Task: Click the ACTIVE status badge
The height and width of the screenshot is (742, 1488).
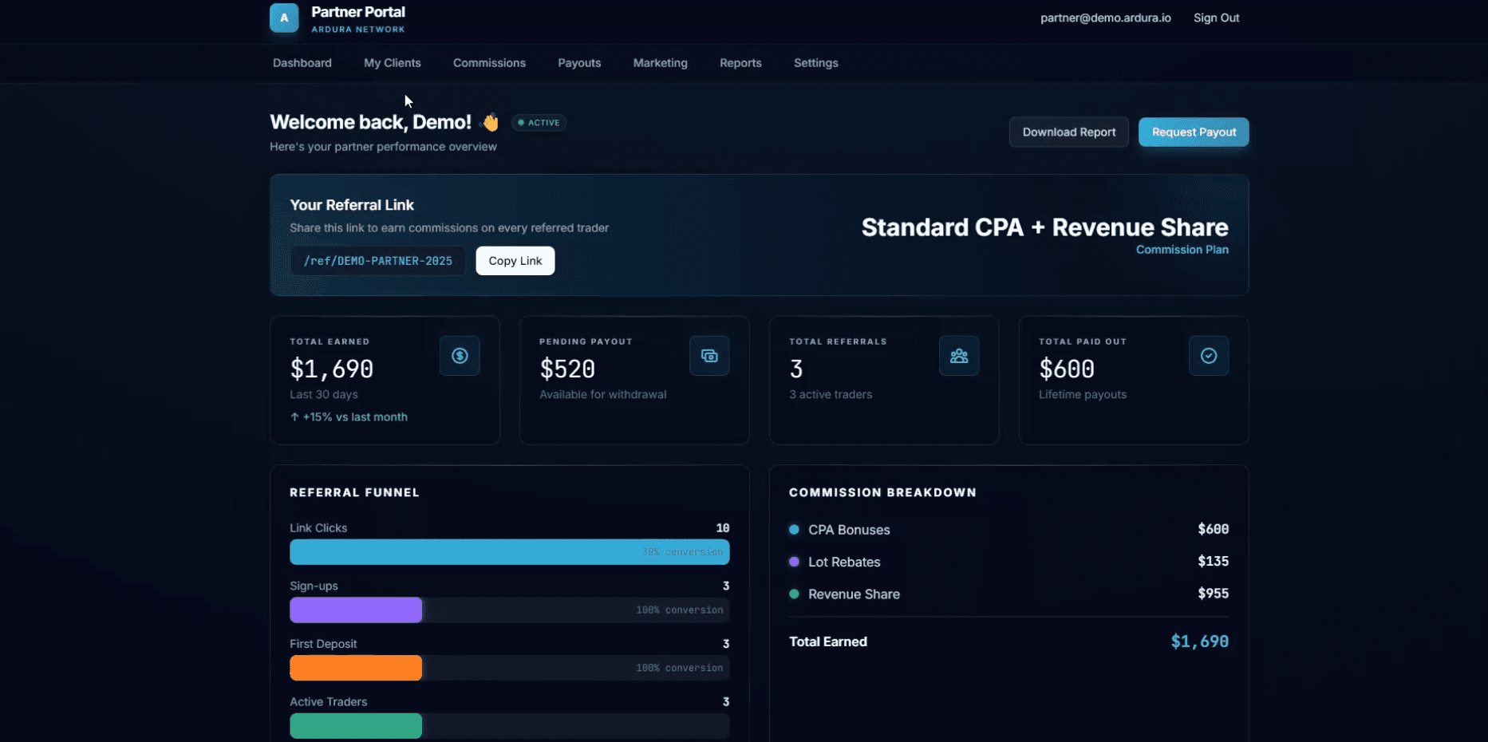Action: click(539, 123)
